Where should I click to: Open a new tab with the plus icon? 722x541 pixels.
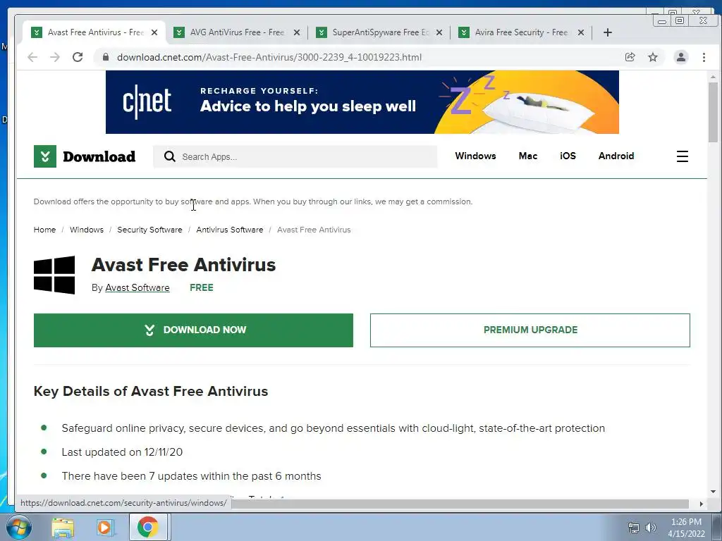click(x=607, y=32)
